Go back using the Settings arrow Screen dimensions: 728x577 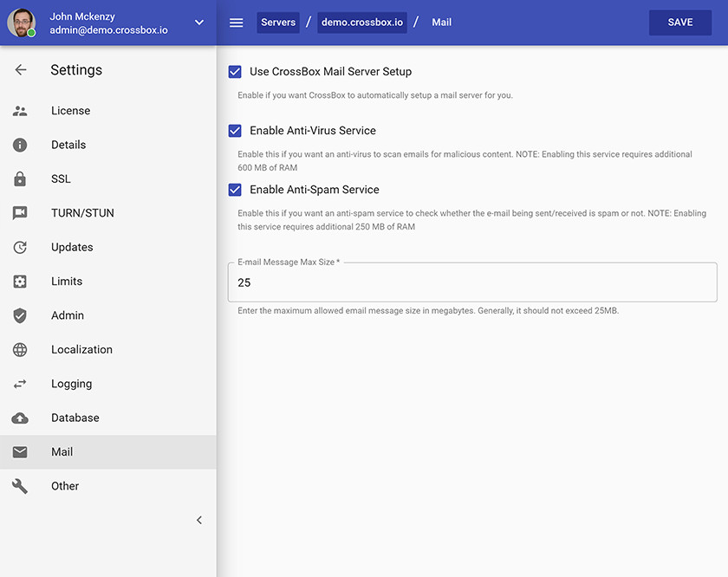tap(21, 70)
